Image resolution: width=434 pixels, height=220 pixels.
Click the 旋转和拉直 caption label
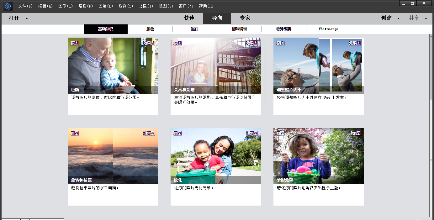(x=81, y=180)
